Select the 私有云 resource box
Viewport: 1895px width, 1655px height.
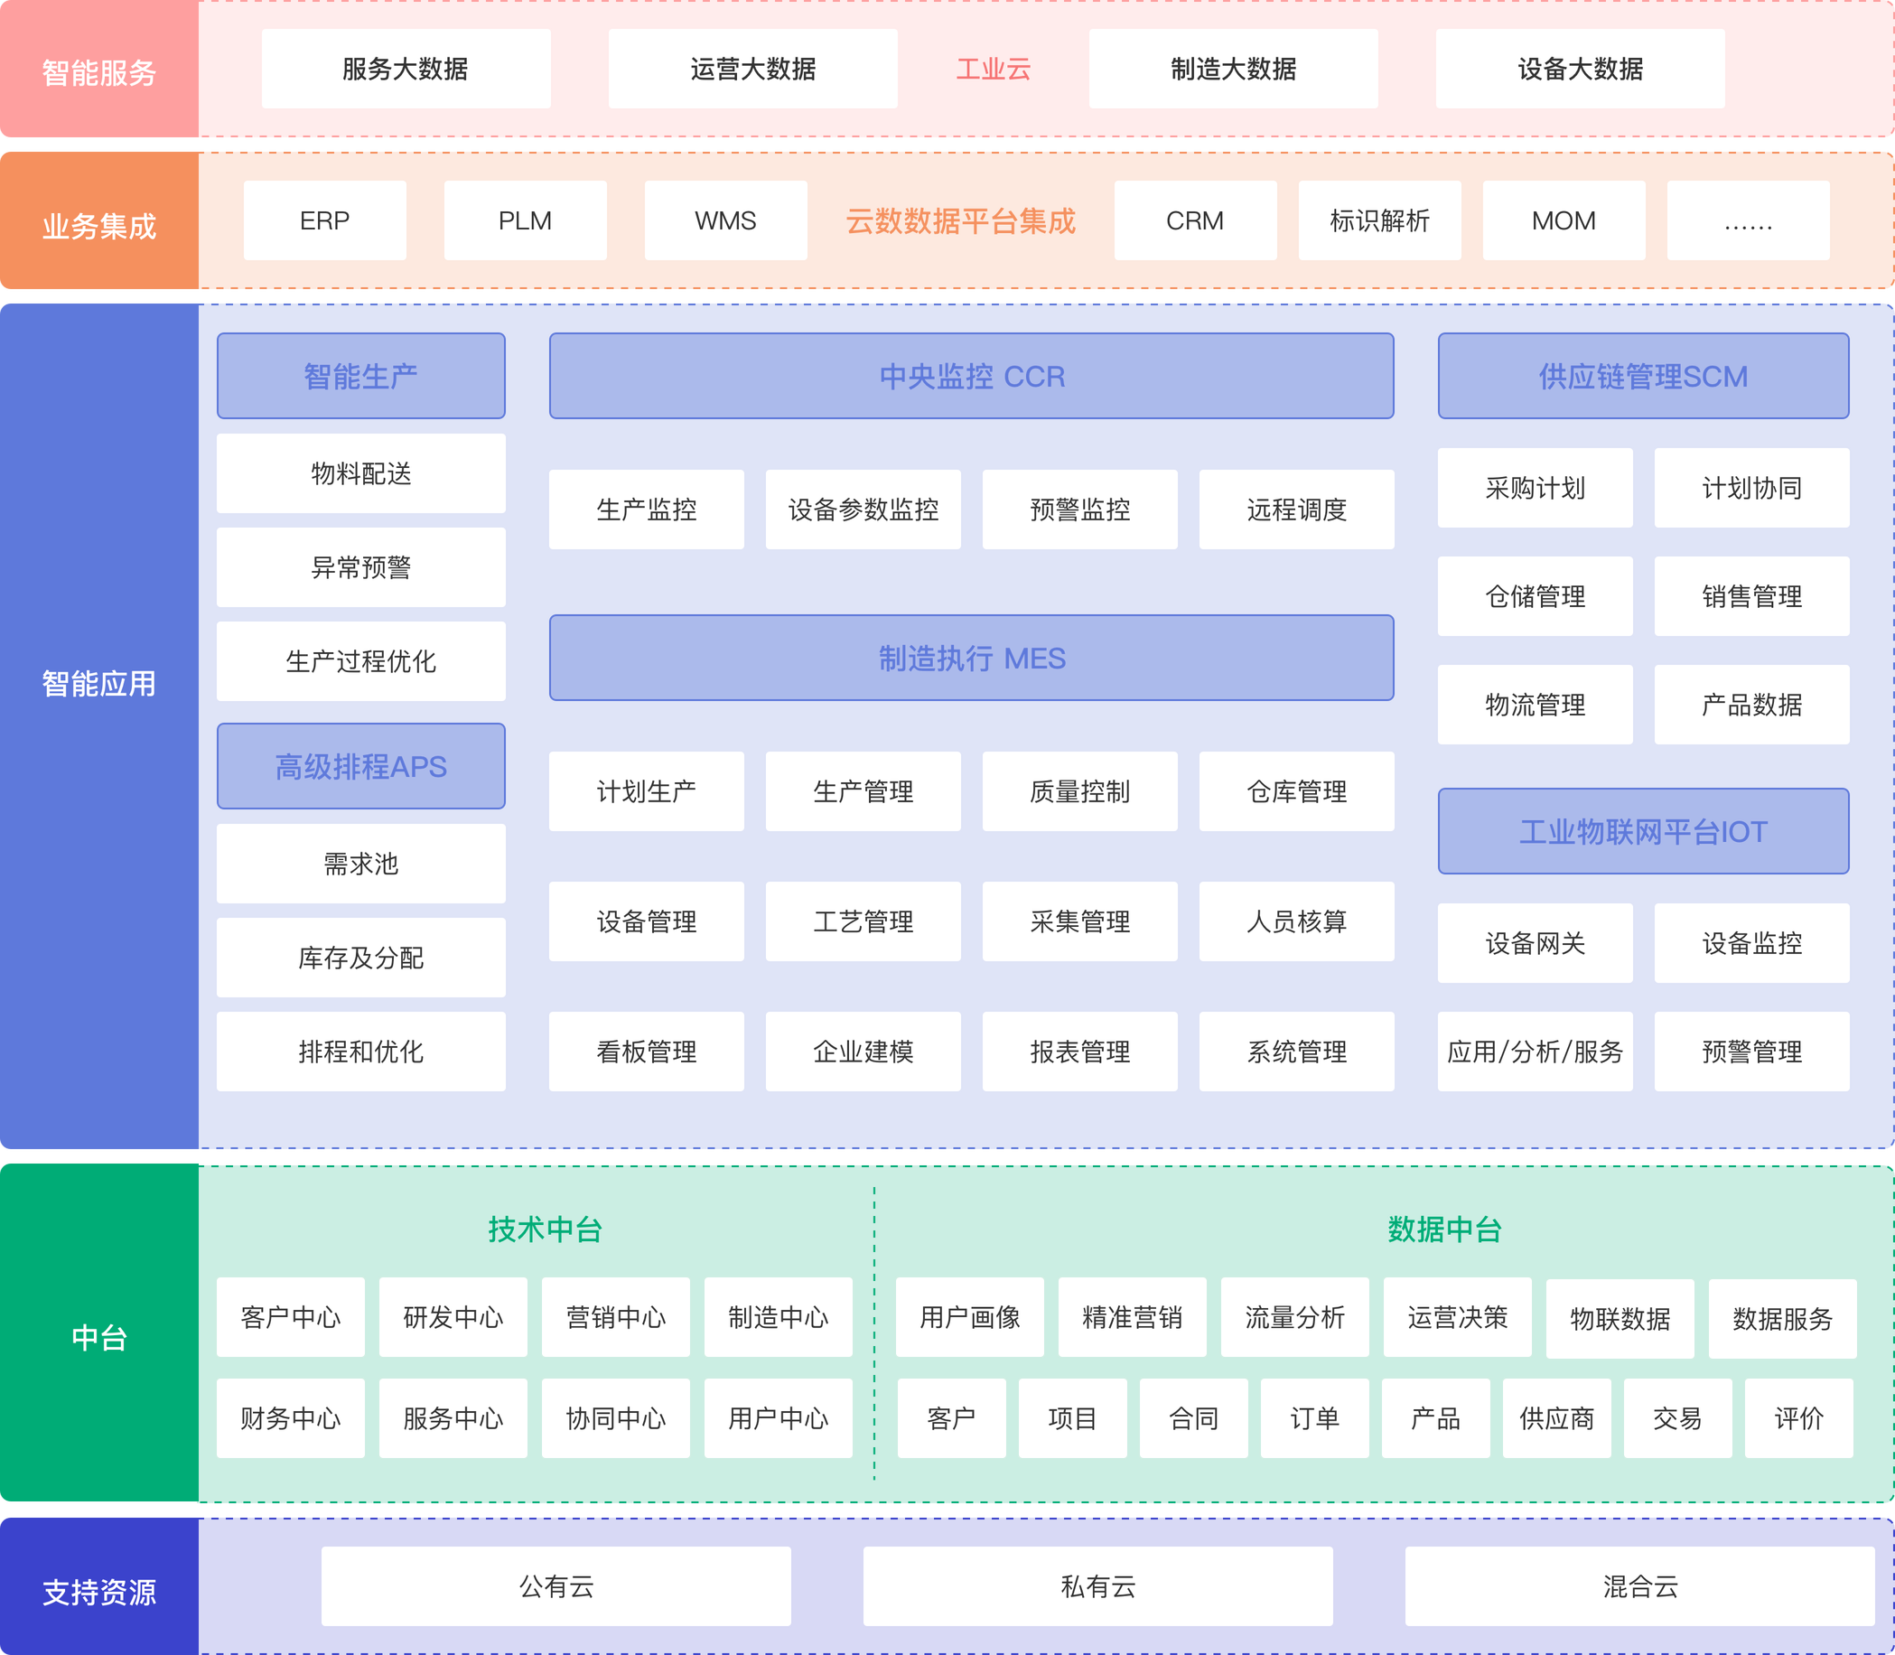(x=1097, y=1585)
